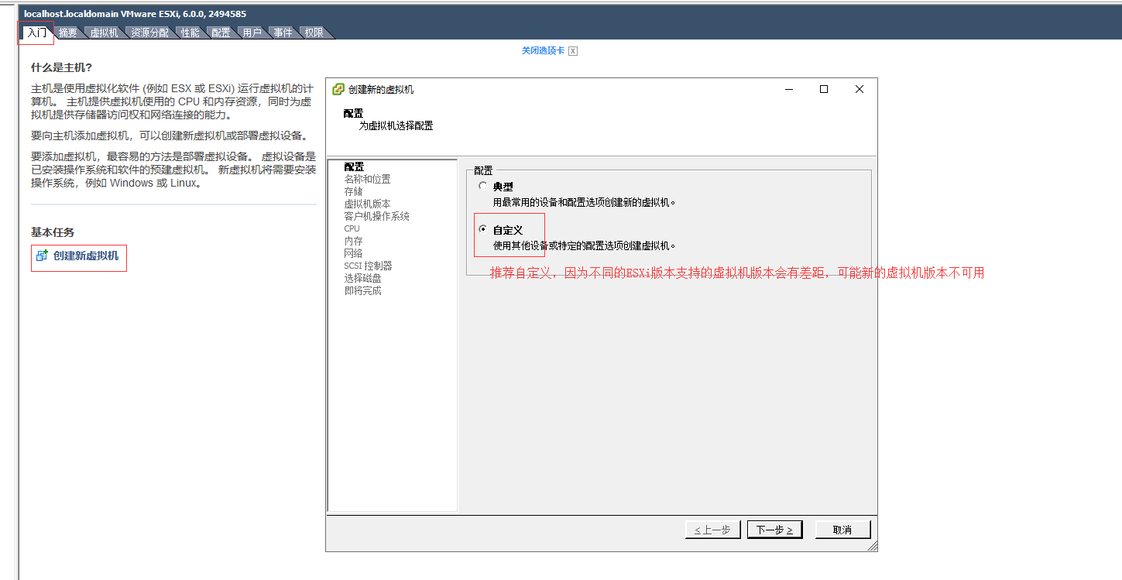This screenshot has height=580, width=1122.
Task: Click the 为虚拟机选择配置 subtitle
Action: (396, 125)
